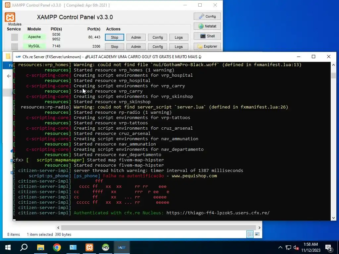Open XAMPP Config button with wrench icon
This screenshot has width=339, height=254.
[207, 17]
